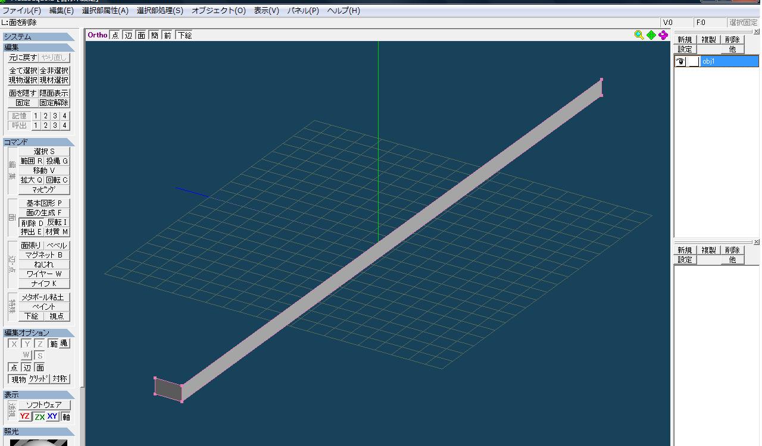Screen dimensions: 762x446
Task: Toggle edge (辺) display in the viewport header
Action: point(129,35)
